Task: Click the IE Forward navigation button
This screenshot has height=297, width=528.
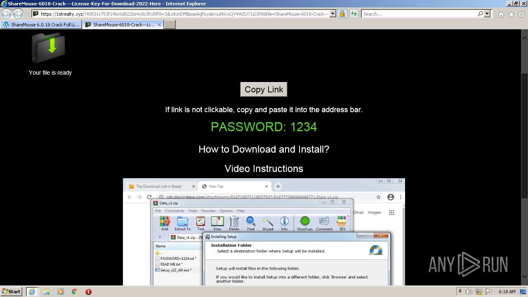Action: point(18,14)
